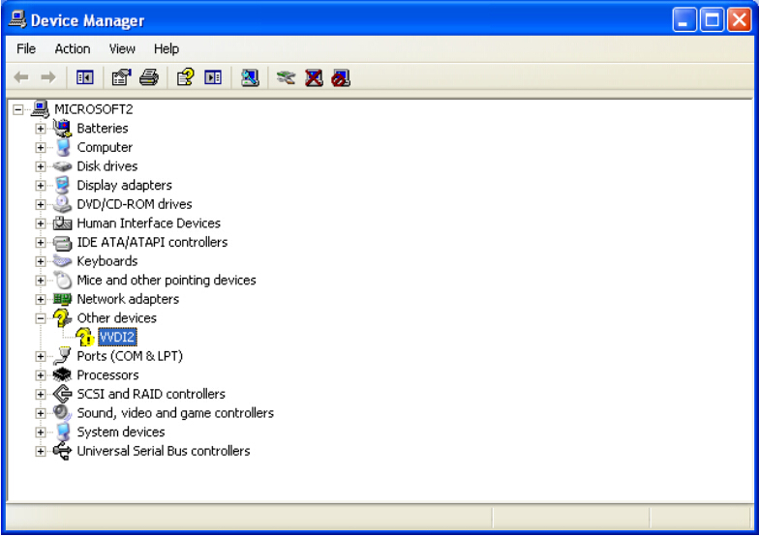Image resolution: width=759 pixels, height=536 pixels.
Task: Expand Universal Serial Bus controllers
Action: pos(41,451)
